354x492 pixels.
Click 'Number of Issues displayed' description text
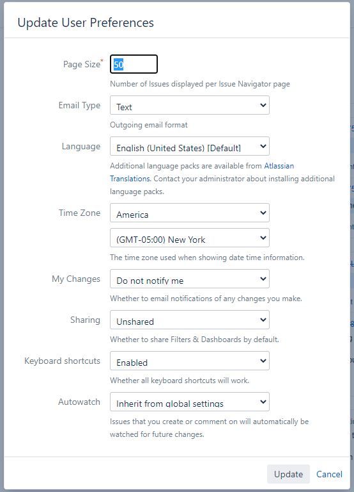coord(200,84)
